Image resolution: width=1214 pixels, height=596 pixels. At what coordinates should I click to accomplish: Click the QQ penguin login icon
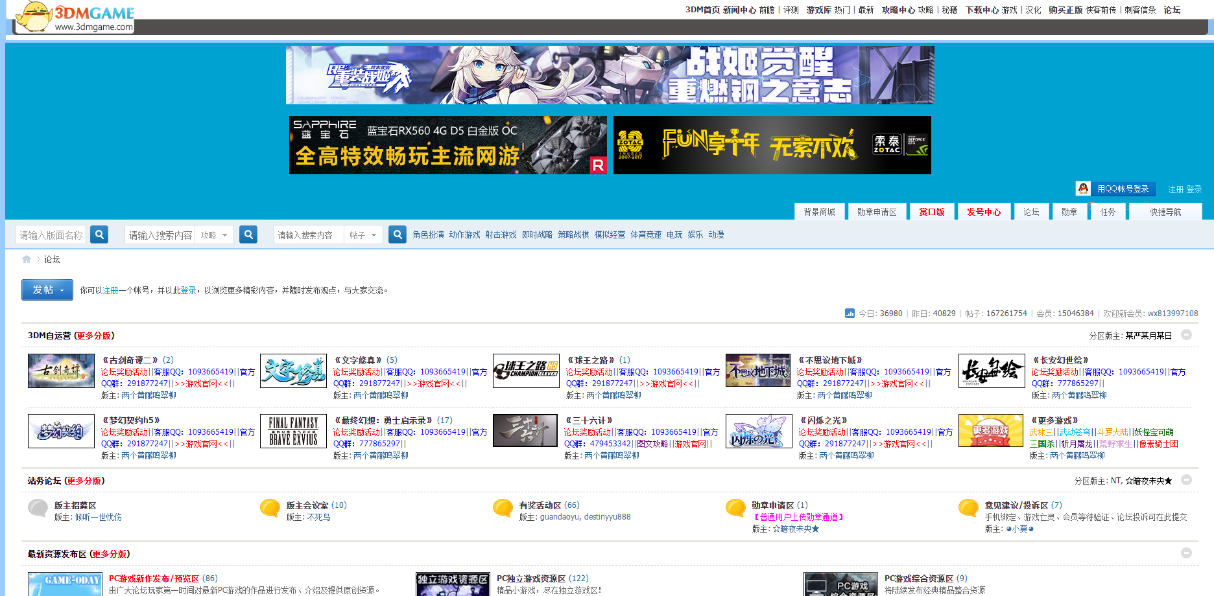tap(1082, 189)
